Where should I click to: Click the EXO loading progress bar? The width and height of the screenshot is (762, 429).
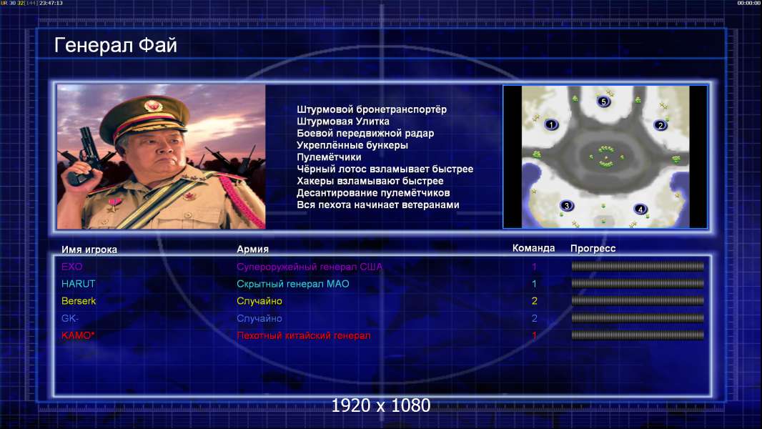638,266
